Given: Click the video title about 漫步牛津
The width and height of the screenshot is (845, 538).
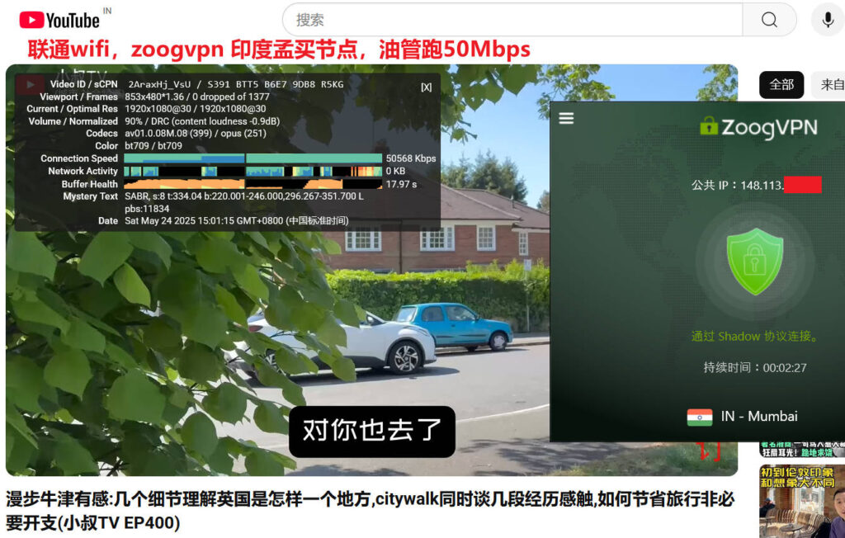Looking at the screenshot, I should pos(370,510).
